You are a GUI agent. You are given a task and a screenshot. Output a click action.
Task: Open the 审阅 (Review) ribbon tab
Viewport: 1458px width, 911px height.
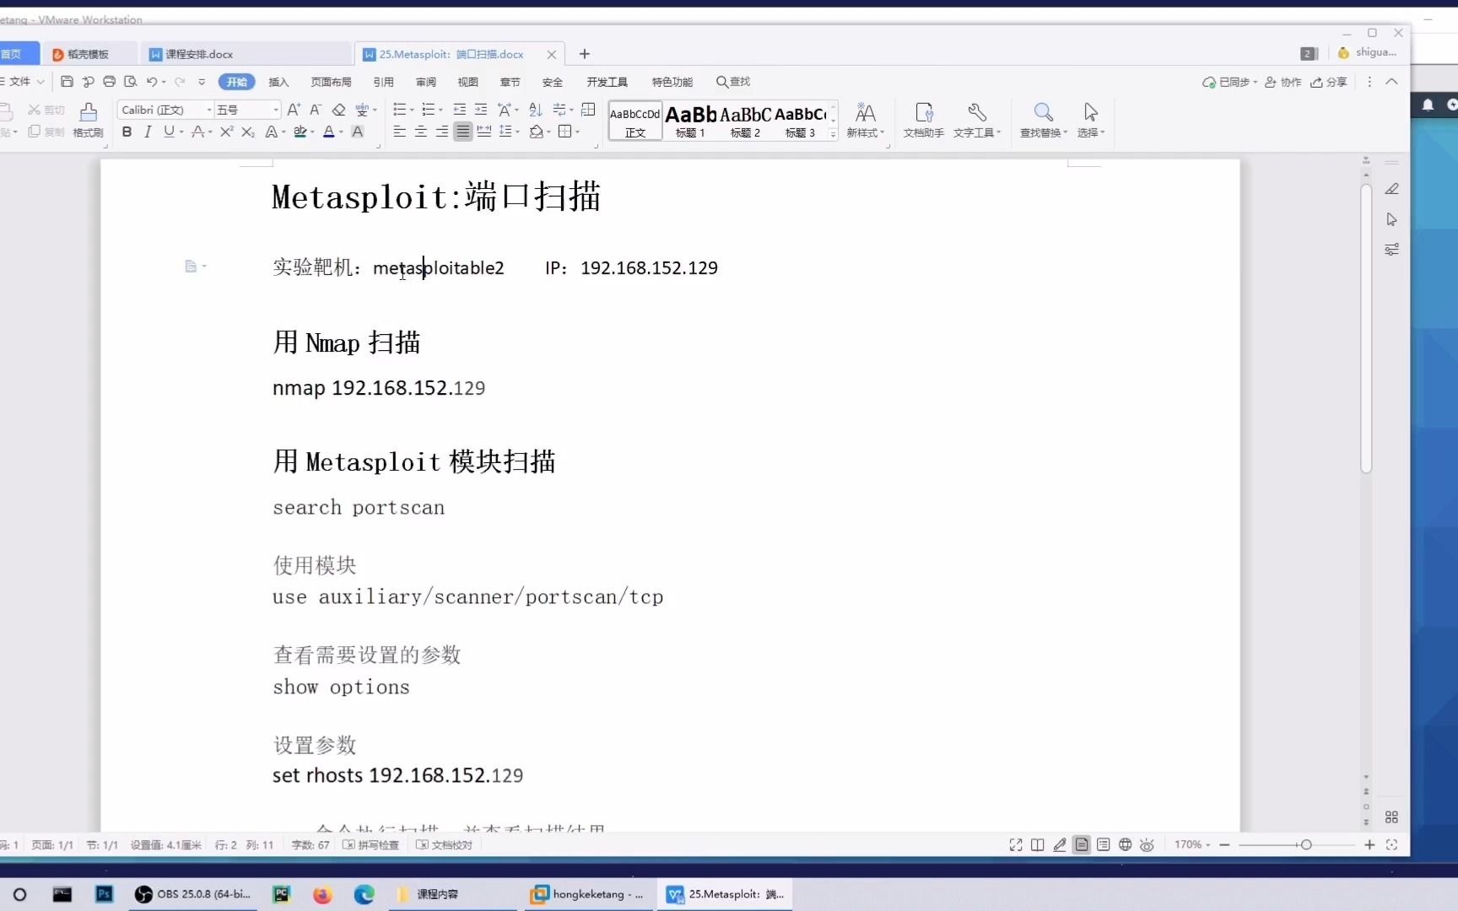pos(426,82)
